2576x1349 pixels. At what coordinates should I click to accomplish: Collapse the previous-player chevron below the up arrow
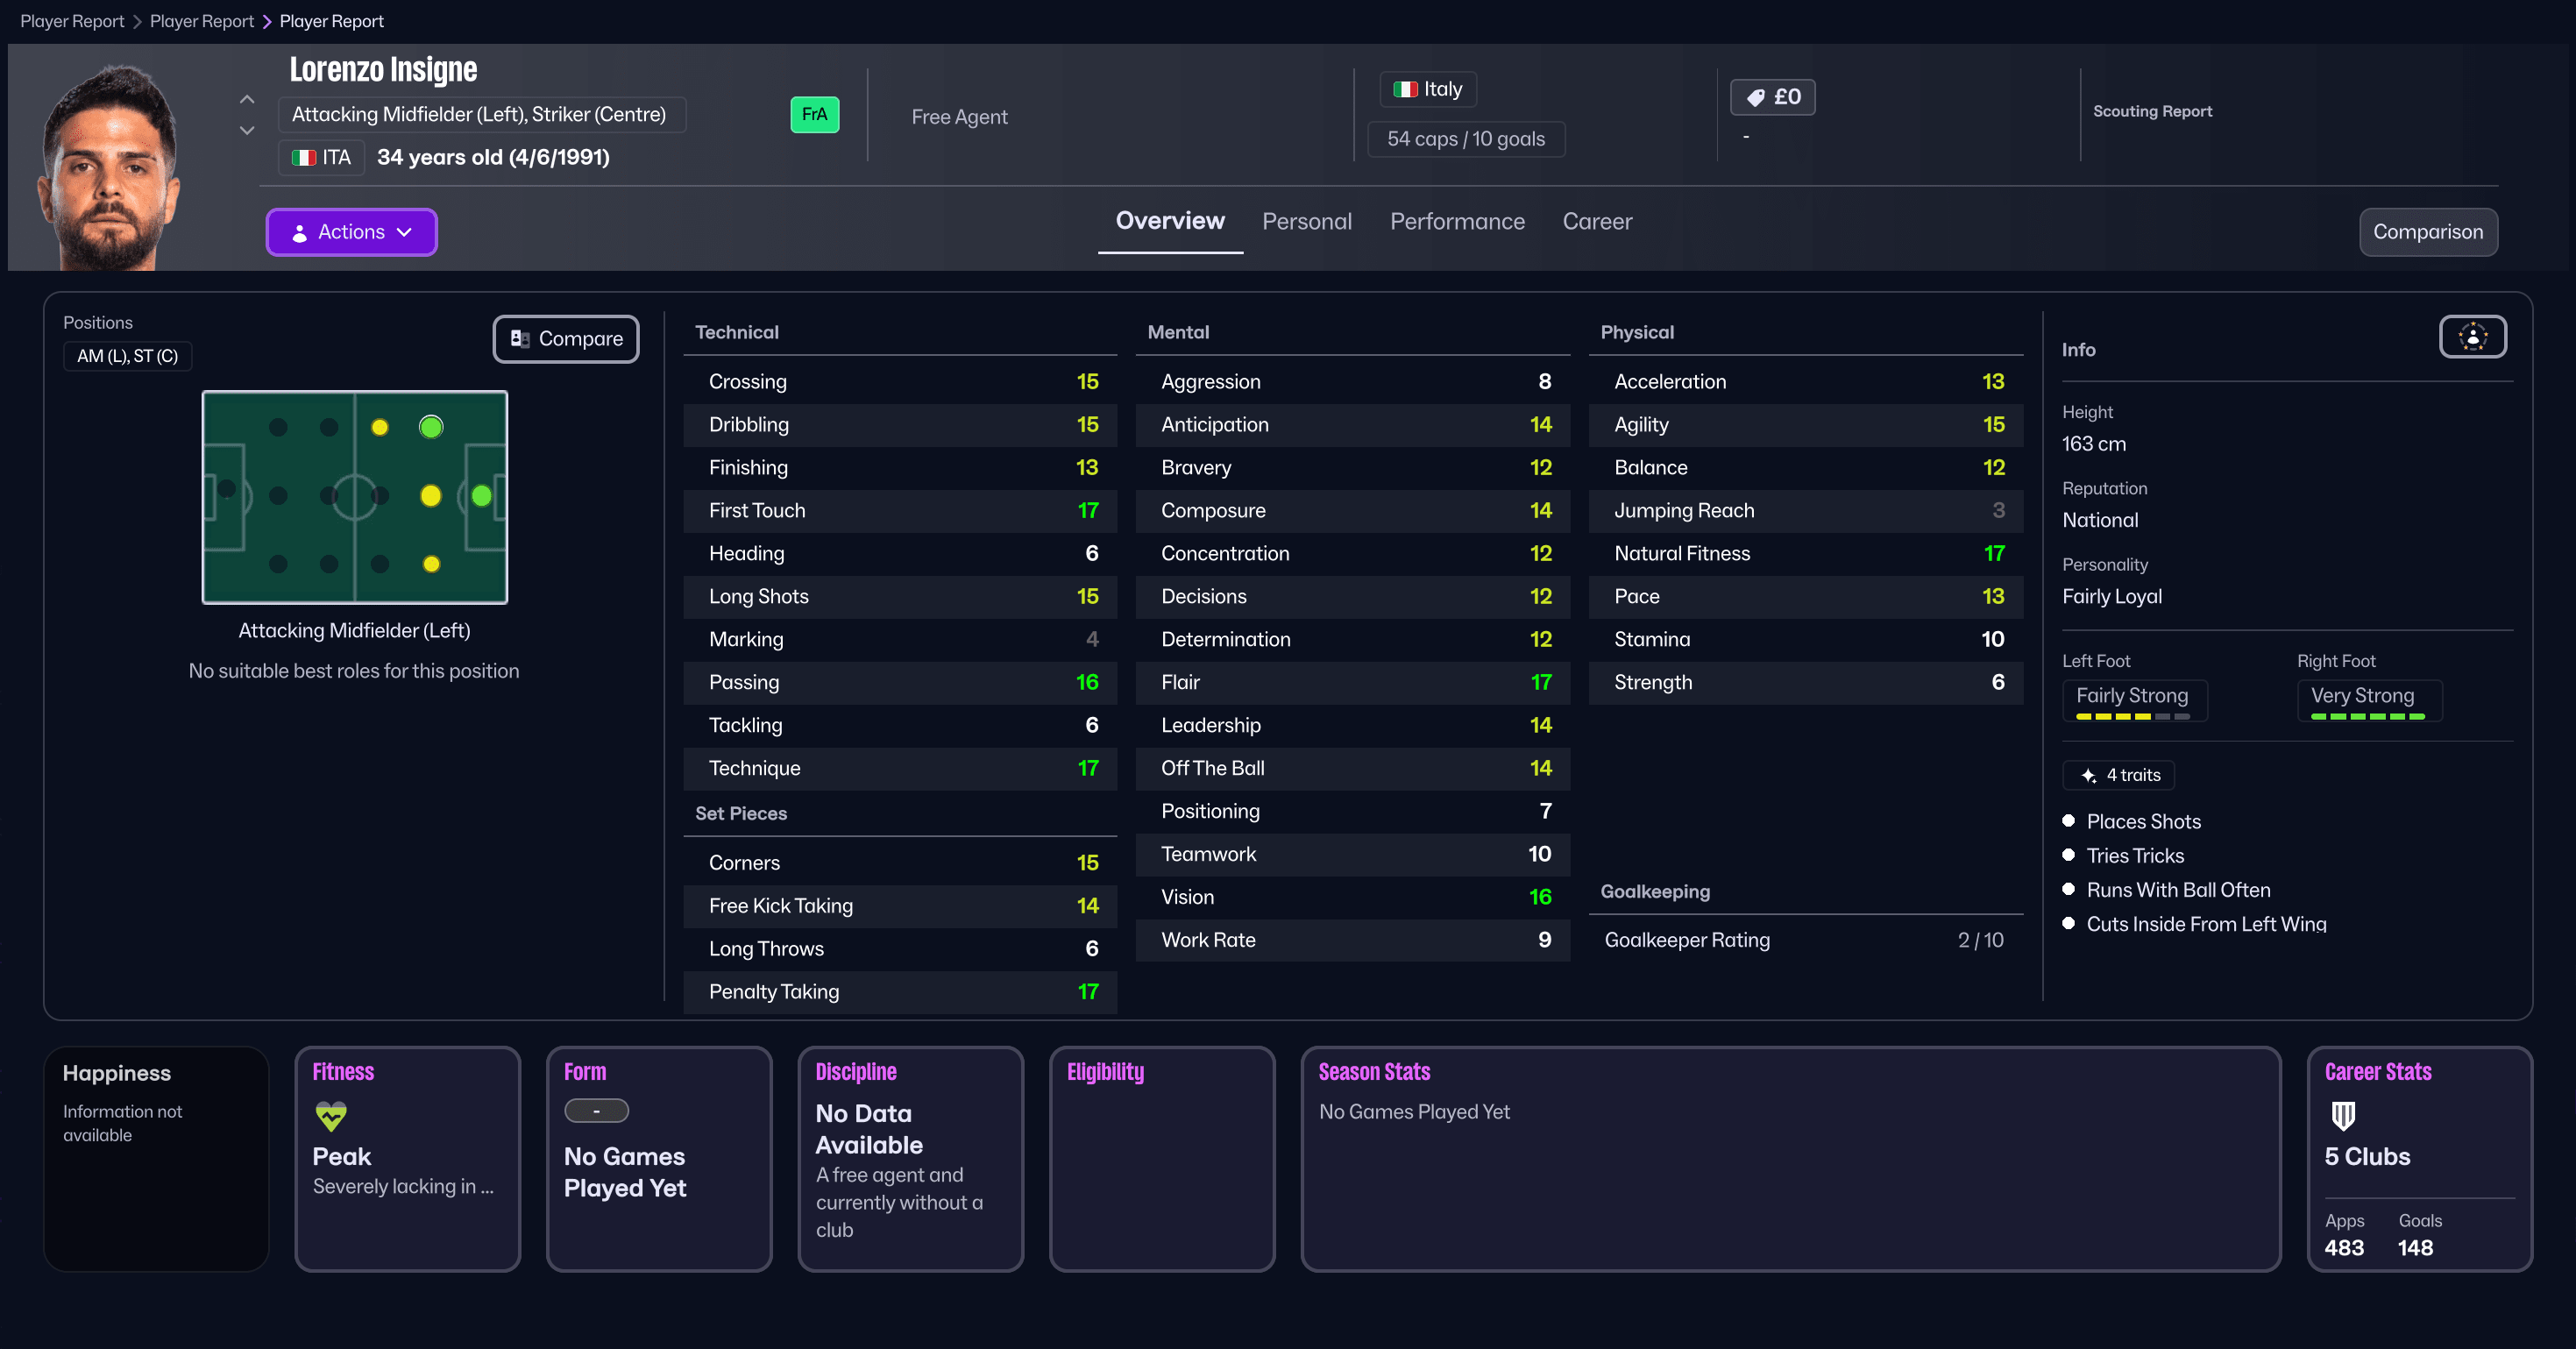246,130
